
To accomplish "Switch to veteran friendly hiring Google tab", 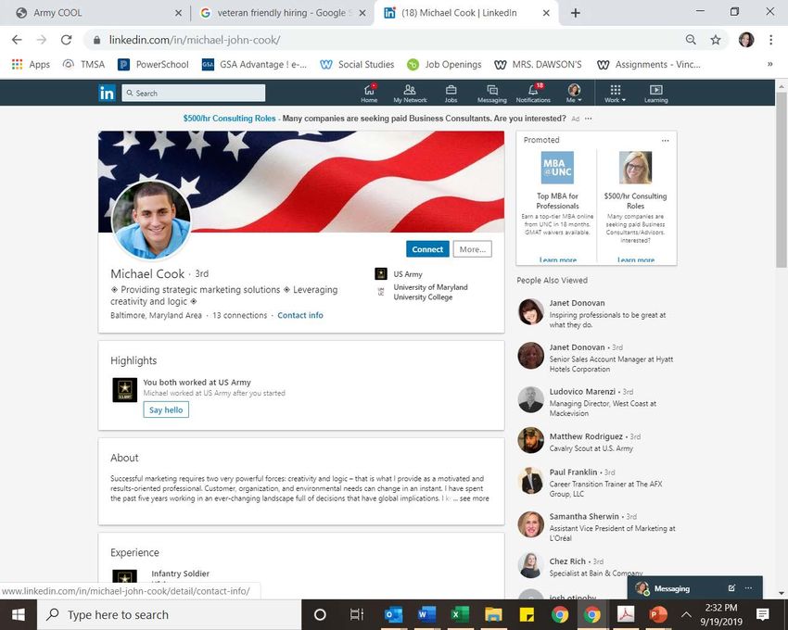I will pyautogui.click(x=282, y=13).
